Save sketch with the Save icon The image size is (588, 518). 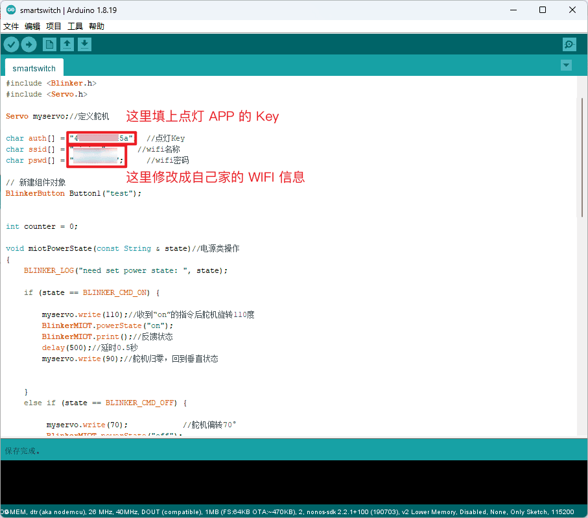[x=85, y=45]
